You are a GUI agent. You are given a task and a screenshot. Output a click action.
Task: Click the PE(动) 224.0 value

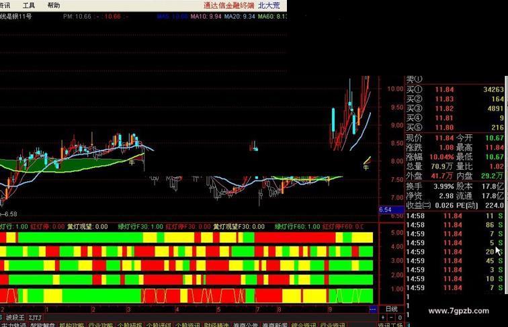click(x=495, y=205)
